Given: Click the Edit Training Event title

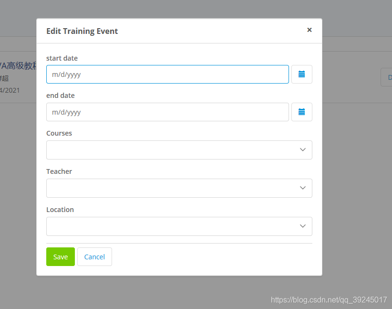Looking at the screenshot, I should [82, 32].
